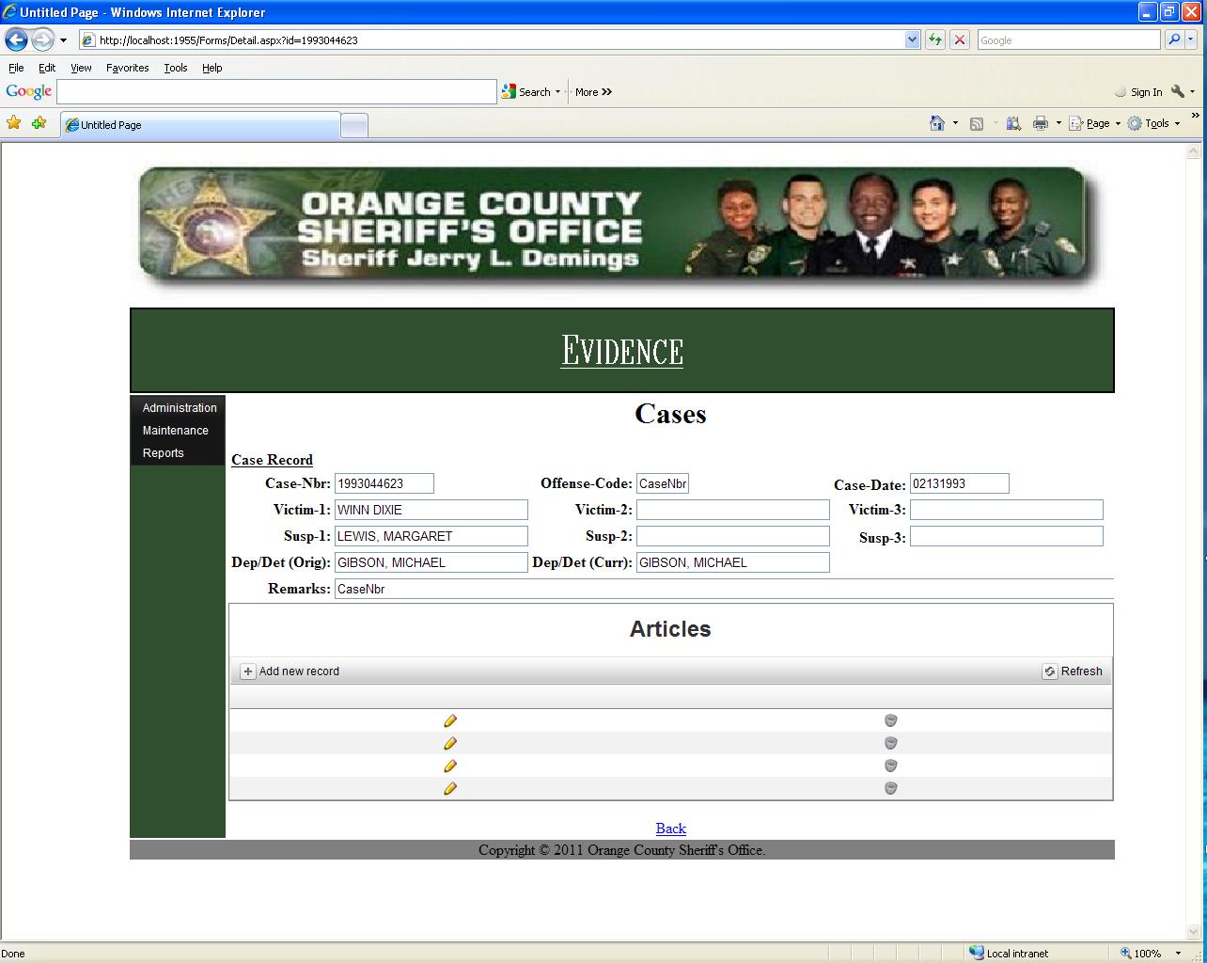Click the Evidence heading link
The width and height of the screenshot is (1207, 963).
click(x=621, y=351)
